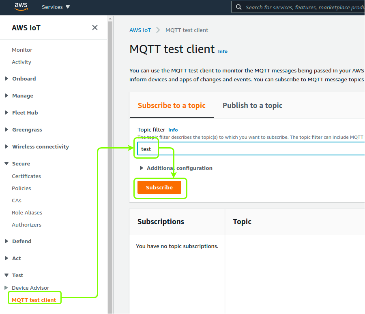Click the orange Subscribe button
This screenshot has width=365, height=314.
click(x=159, y=187)
